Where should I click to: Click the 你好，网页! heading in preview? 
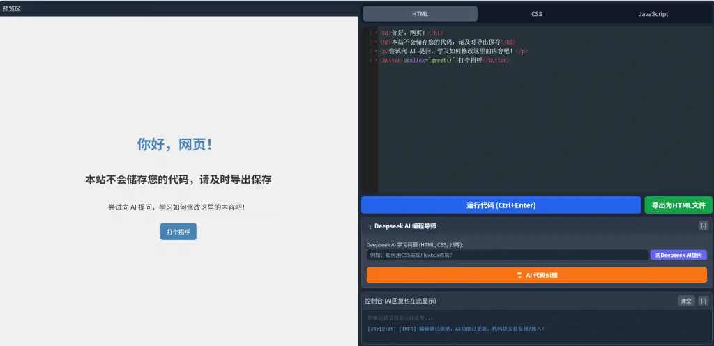[174, 145]
